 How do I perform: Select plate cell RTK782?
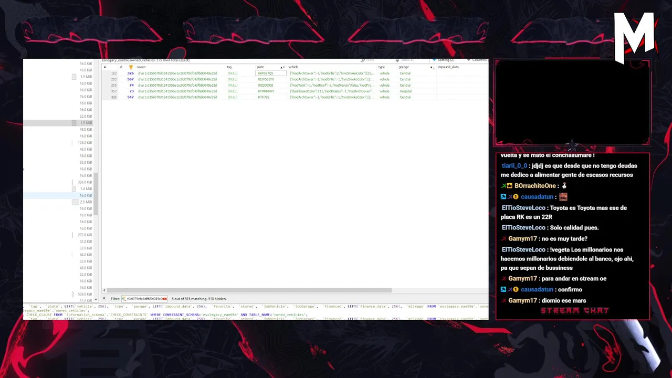coord(270,97)
